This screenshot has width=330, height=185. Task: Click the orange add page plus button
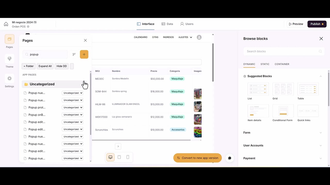[84, 54]
